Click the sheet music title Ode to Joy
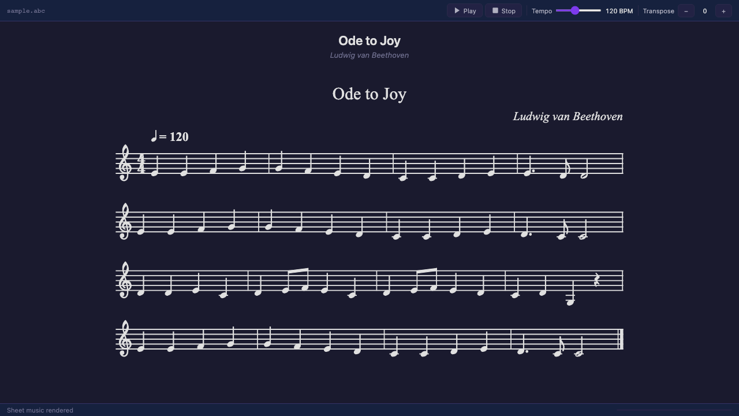Viewport: 739px width, 416px height. pyautogui.click(x=369, y=94)
